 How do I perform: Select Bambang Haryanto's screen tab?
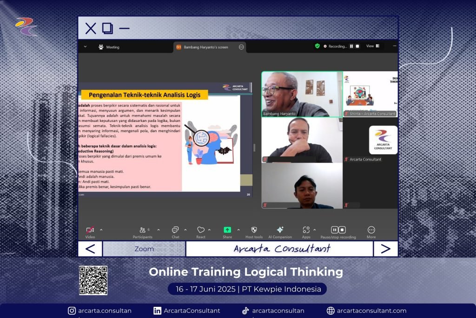tap(205, 47)
